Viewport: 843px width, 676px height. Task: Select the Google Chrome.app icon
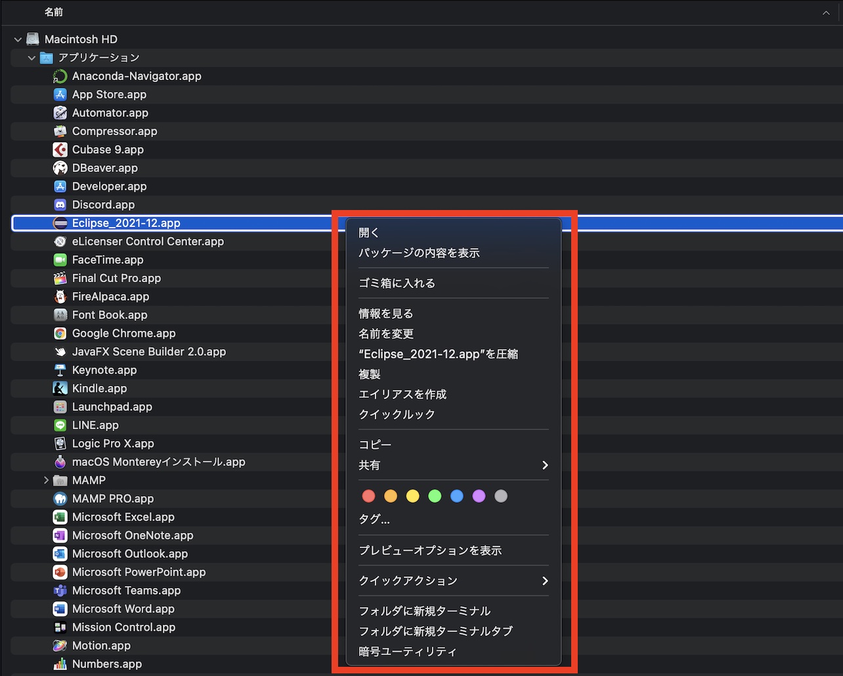(x=60, y=333)
